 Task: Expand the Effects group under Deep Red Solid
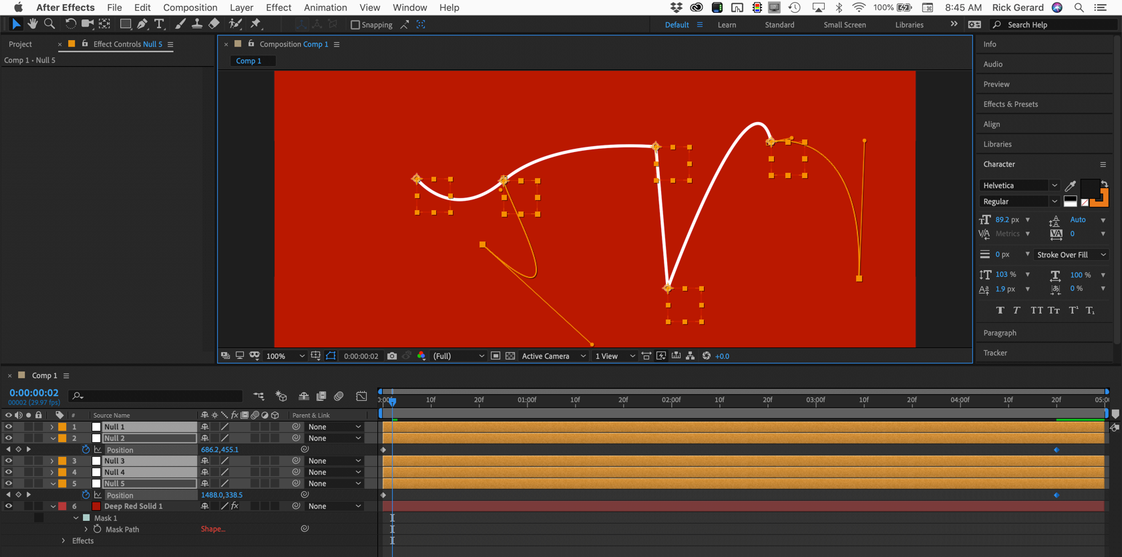pos(63,541)
